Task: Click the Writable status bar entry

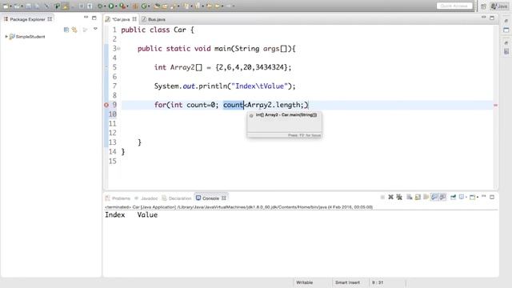Action: pyautogui.click(x=304, y=282)
